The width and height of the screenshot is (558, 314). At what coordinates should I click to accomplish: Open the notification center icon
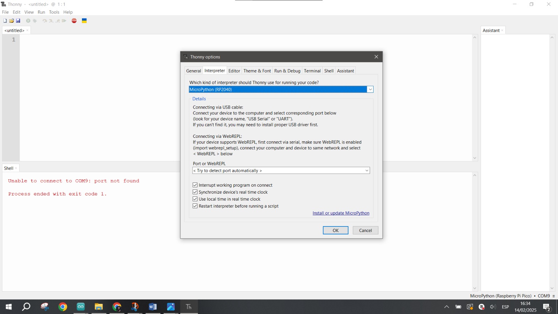547,307
